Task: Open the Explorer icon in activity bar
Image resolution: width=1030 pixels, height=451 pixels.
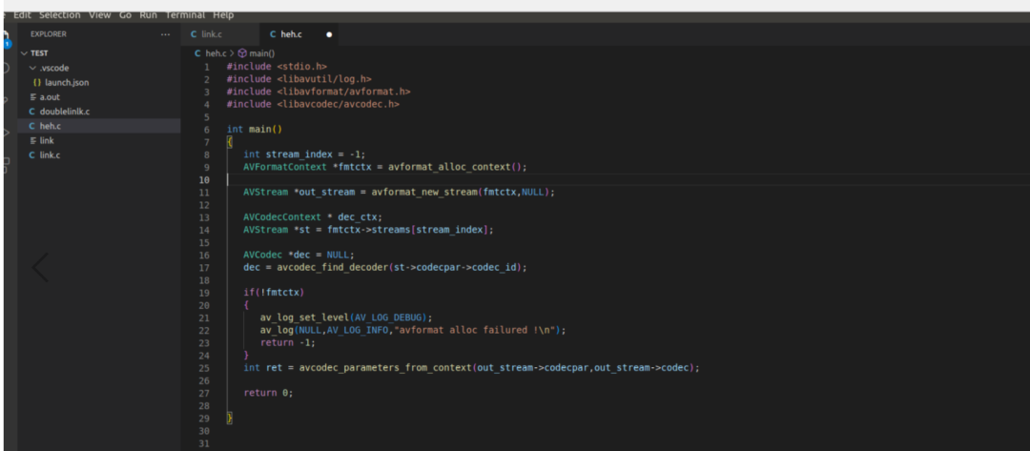Action: (5, 38)
